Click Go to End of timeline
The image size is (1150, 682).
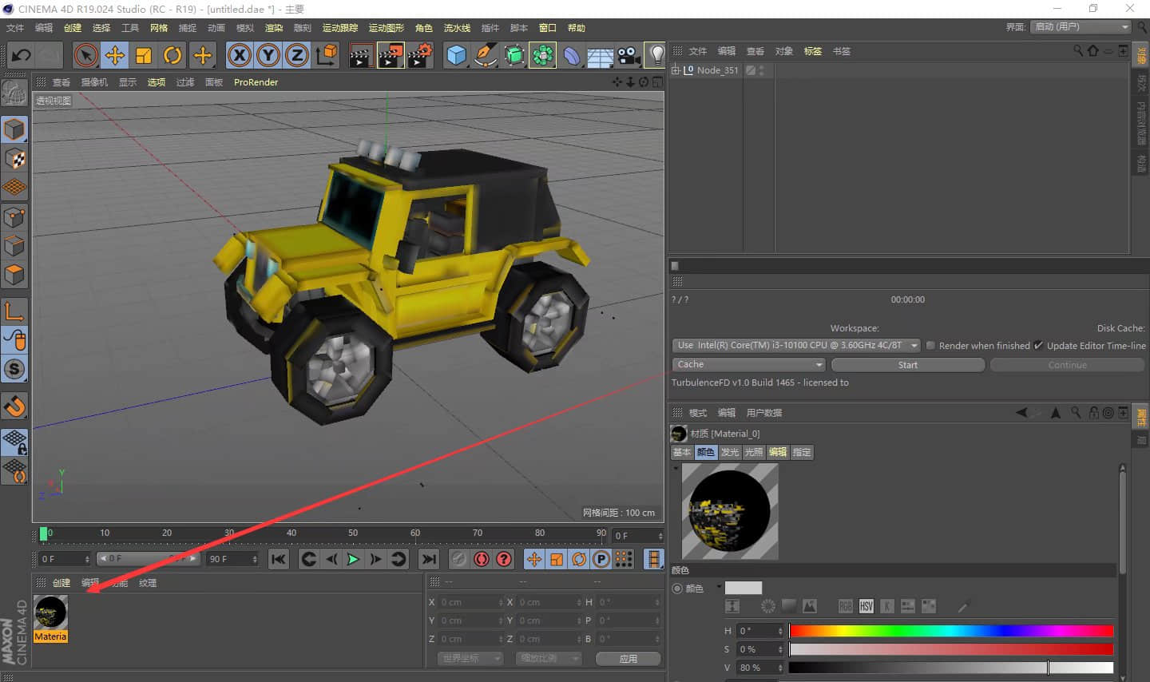coord(429,559)
